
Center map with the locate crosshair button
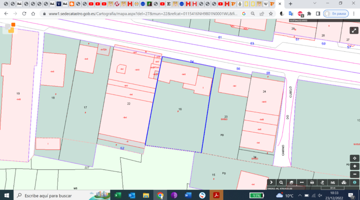(355, 158)
